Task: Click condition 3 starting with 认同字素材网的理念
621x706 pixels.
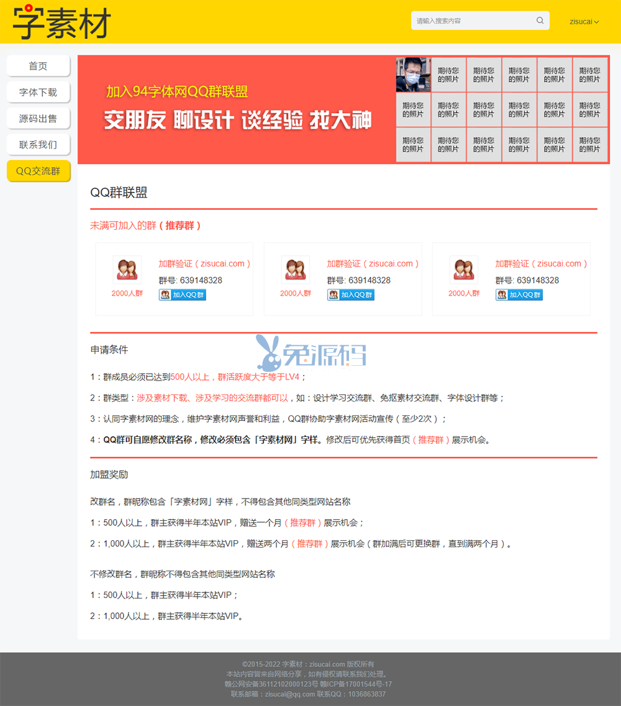Action: coord(268,419)
